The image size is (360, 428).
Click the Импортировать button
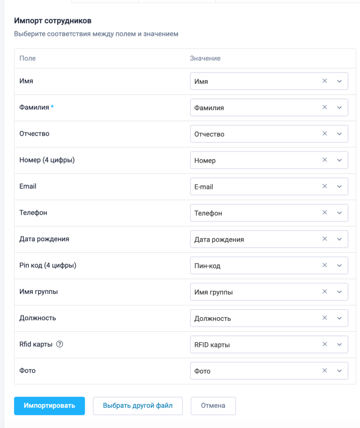[x=49, y=405]
